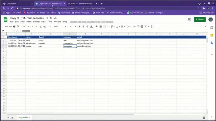
Task: Star the spreadsheet
Action: [47, 18]
